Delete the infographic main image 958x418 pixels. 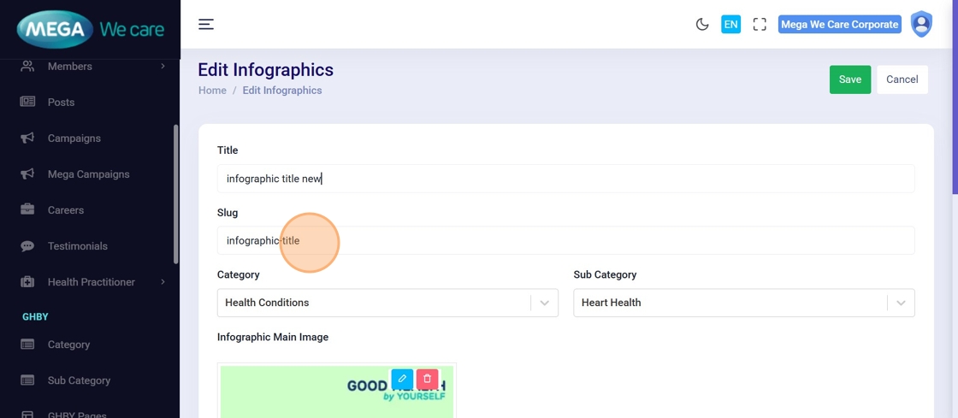pos(428,379)
